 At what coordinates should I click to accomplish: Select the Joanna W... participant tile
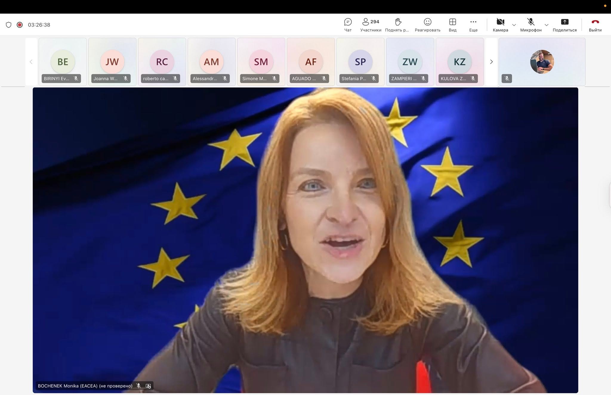point(112,62)
